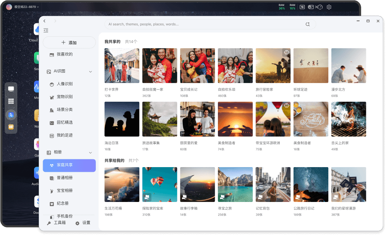This screenshot has height=236, width=387.
Task: Collapse the 相册 section chevron
Action: (x=90, y=152)
